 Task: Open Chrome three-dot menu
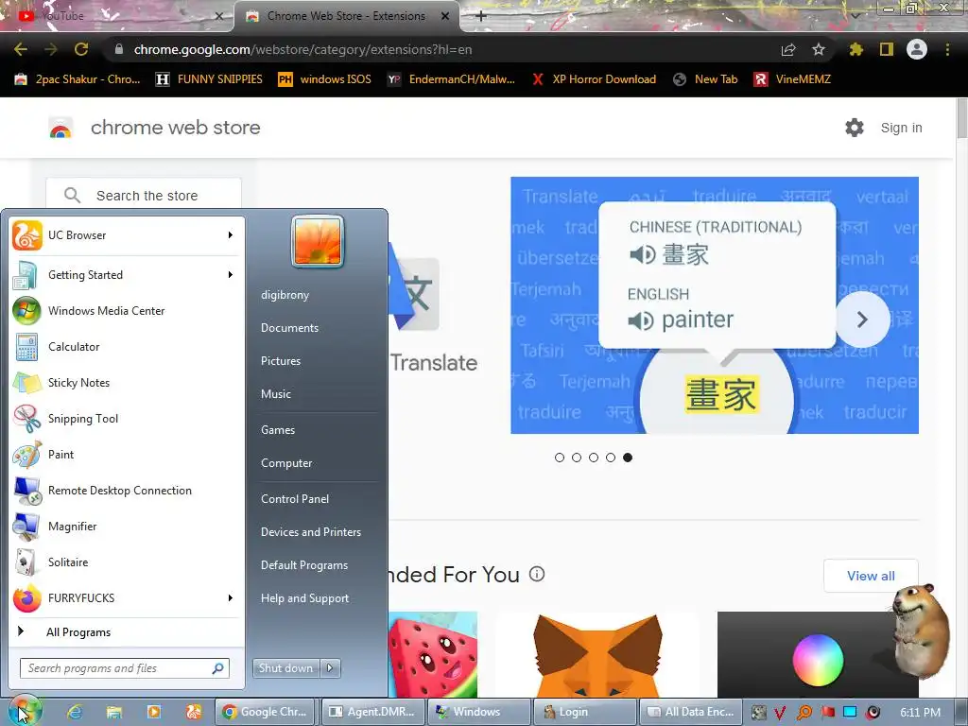coord(947,49)
